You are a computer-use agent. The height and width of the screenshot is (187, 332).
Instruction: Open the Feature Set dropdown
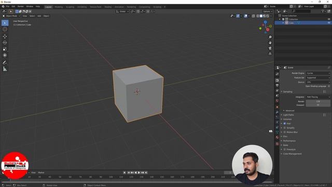(x=318, y=78)
